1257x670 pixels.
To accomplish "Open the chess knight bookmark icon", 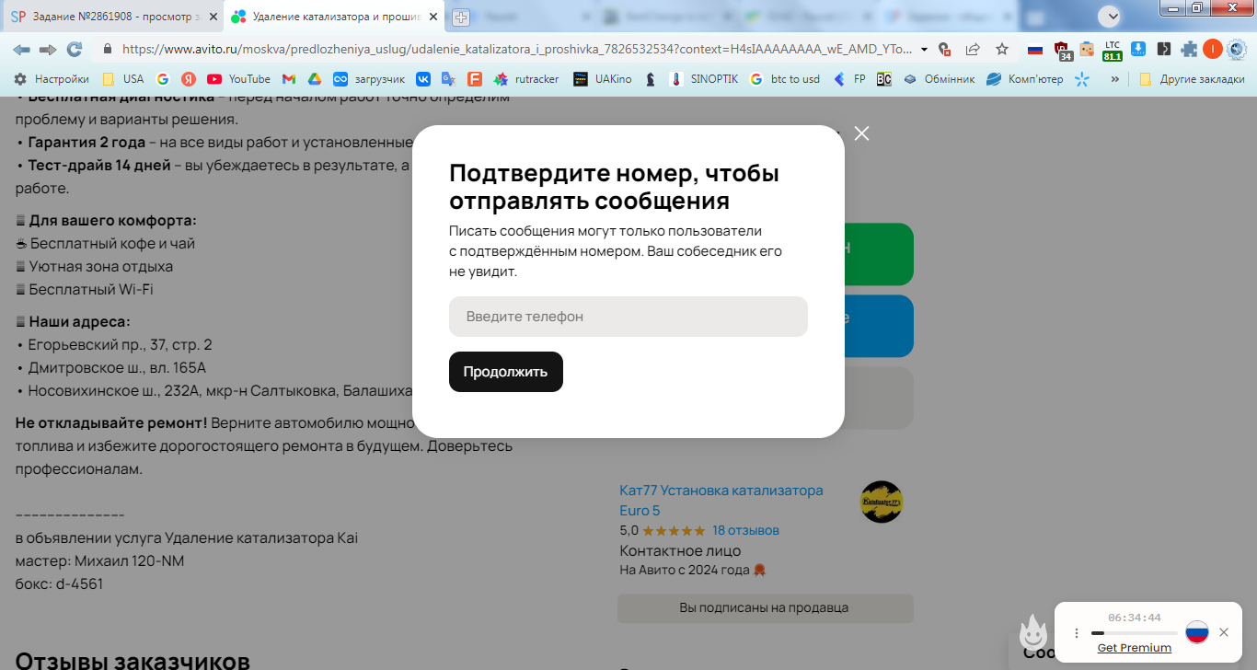I will 651,79.
